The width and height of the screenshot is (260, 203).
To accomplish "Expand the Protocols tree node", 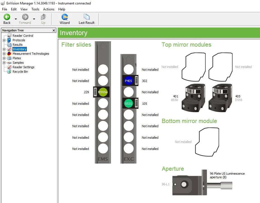I will pyautogui.click(x=4, y=40).
